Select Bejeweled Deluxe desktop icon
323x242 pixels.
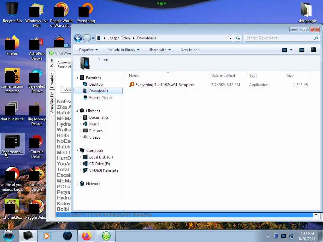tap(37, 81)
